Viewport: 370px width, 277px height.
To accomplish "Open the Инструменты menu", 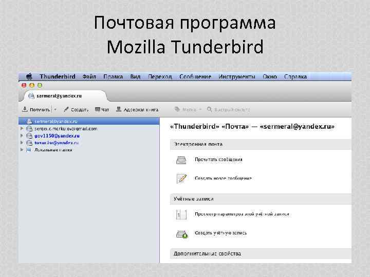I will click(x=237, y=76).
